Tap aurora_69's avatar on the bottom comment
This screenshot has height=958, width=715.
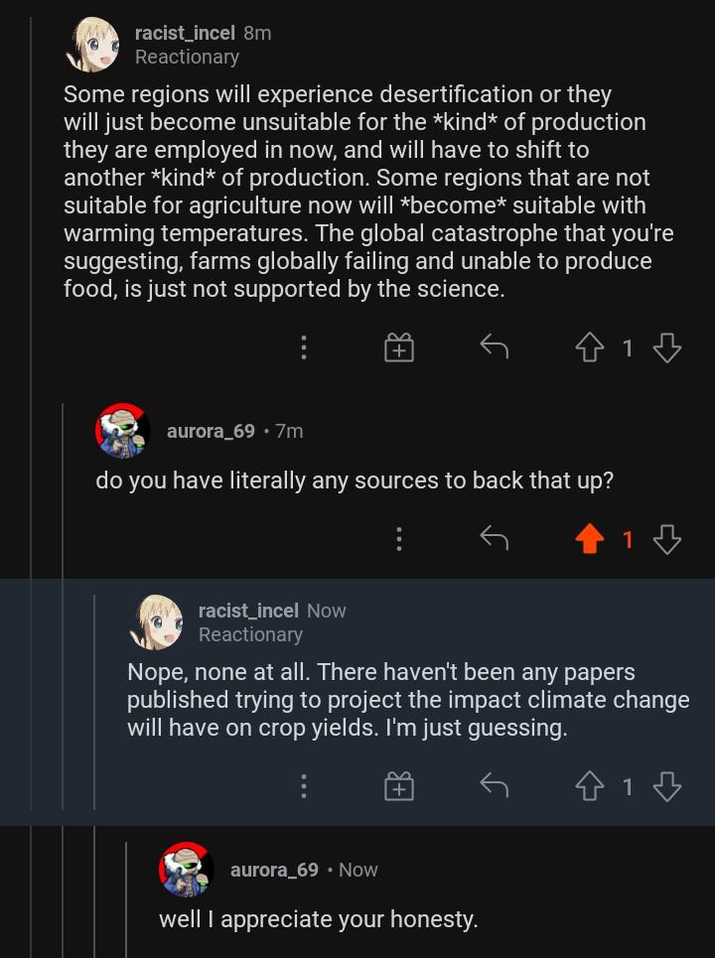(x=186, y=871)
